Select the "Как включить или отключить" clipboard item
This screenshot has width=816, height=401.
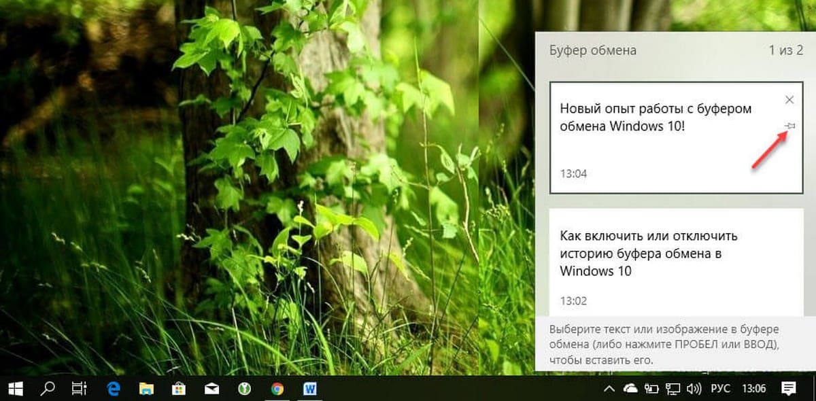point(677,262)
